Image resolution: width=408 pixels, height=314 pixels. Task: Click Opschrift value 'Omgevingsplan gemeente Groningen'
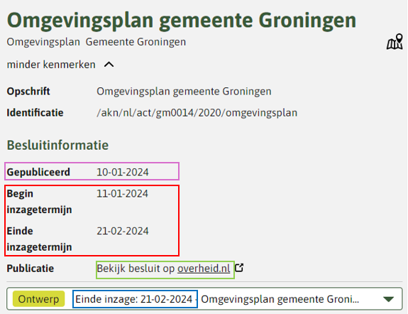pyautogui.click(x=184, y=92)
